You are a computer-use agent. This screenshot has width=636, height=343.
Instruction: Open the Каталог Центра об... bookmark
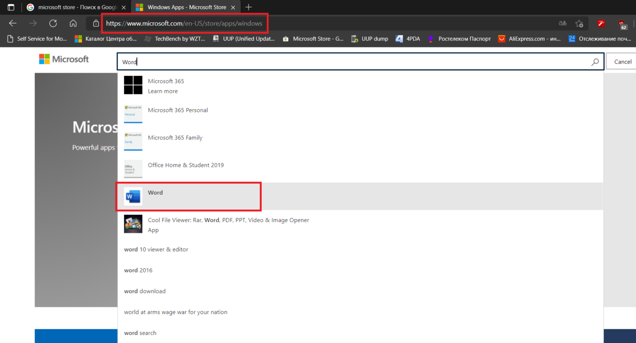(105, 39)
